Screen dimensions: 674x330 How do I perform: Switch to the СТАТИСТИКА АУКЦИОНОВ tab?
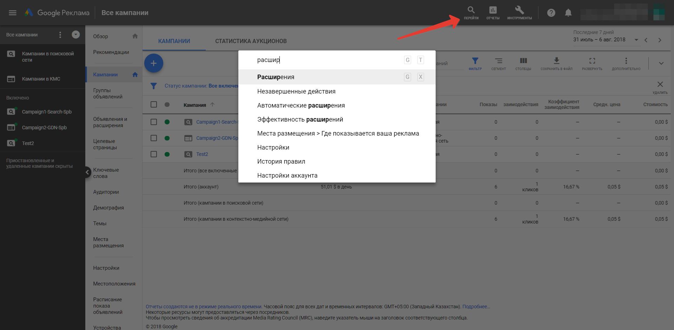[x=251, y=41]
